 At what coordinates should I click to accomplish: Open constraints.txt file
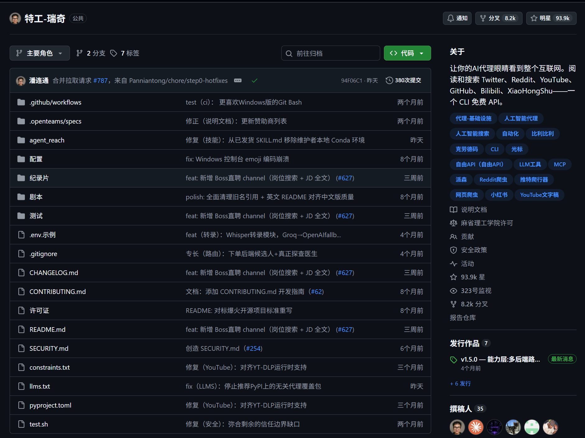coord(49,368)
